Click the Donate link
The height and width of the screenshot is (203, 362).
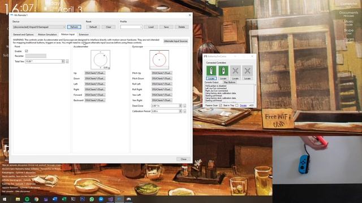coord(243,105)
